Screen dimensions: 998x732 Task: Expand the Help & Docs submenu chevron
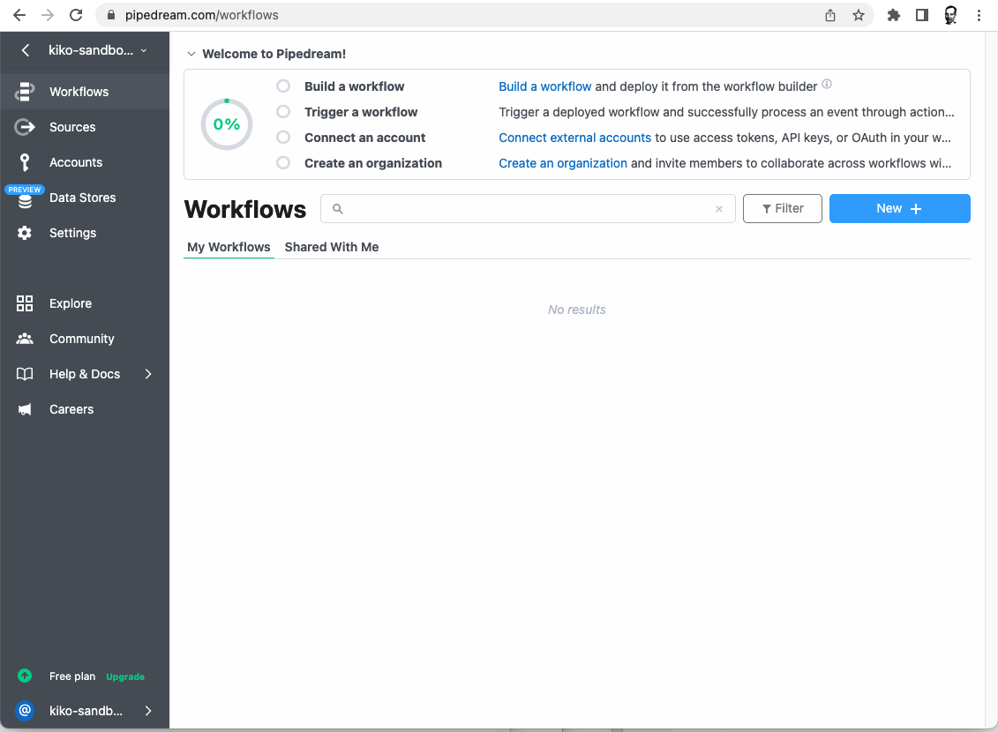[x=148, y=374]
